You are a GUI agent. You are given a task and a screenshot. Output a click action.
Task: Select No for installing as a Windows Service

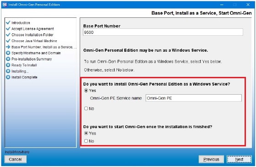click(x=86, y=108)
